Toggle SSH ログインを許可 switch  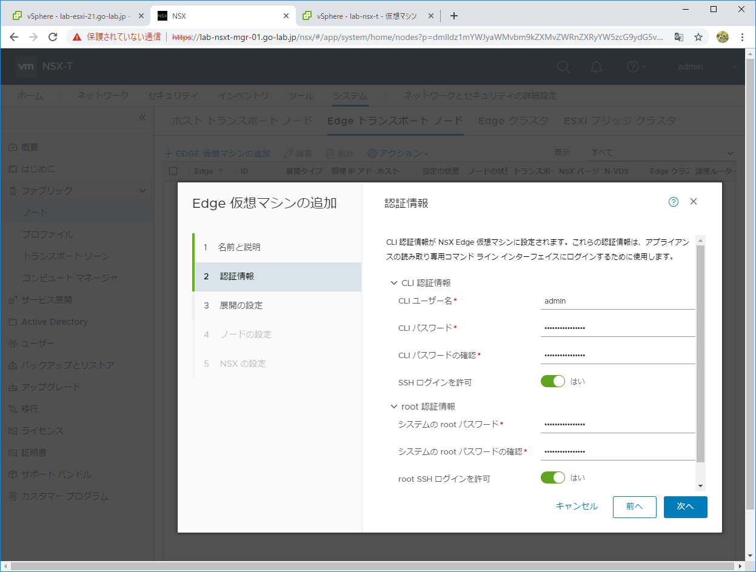pyautogui.click(x=553, y=382)
